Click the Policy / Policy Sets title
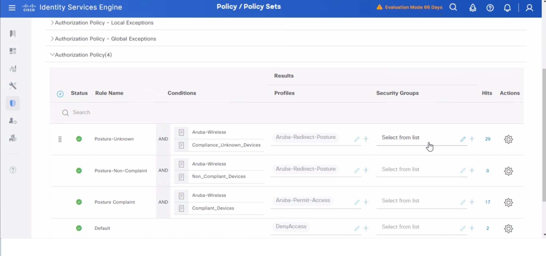The image size is (546, 256). 248,6
